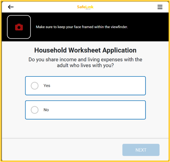Tap the red camera icon

click(19, 27)
